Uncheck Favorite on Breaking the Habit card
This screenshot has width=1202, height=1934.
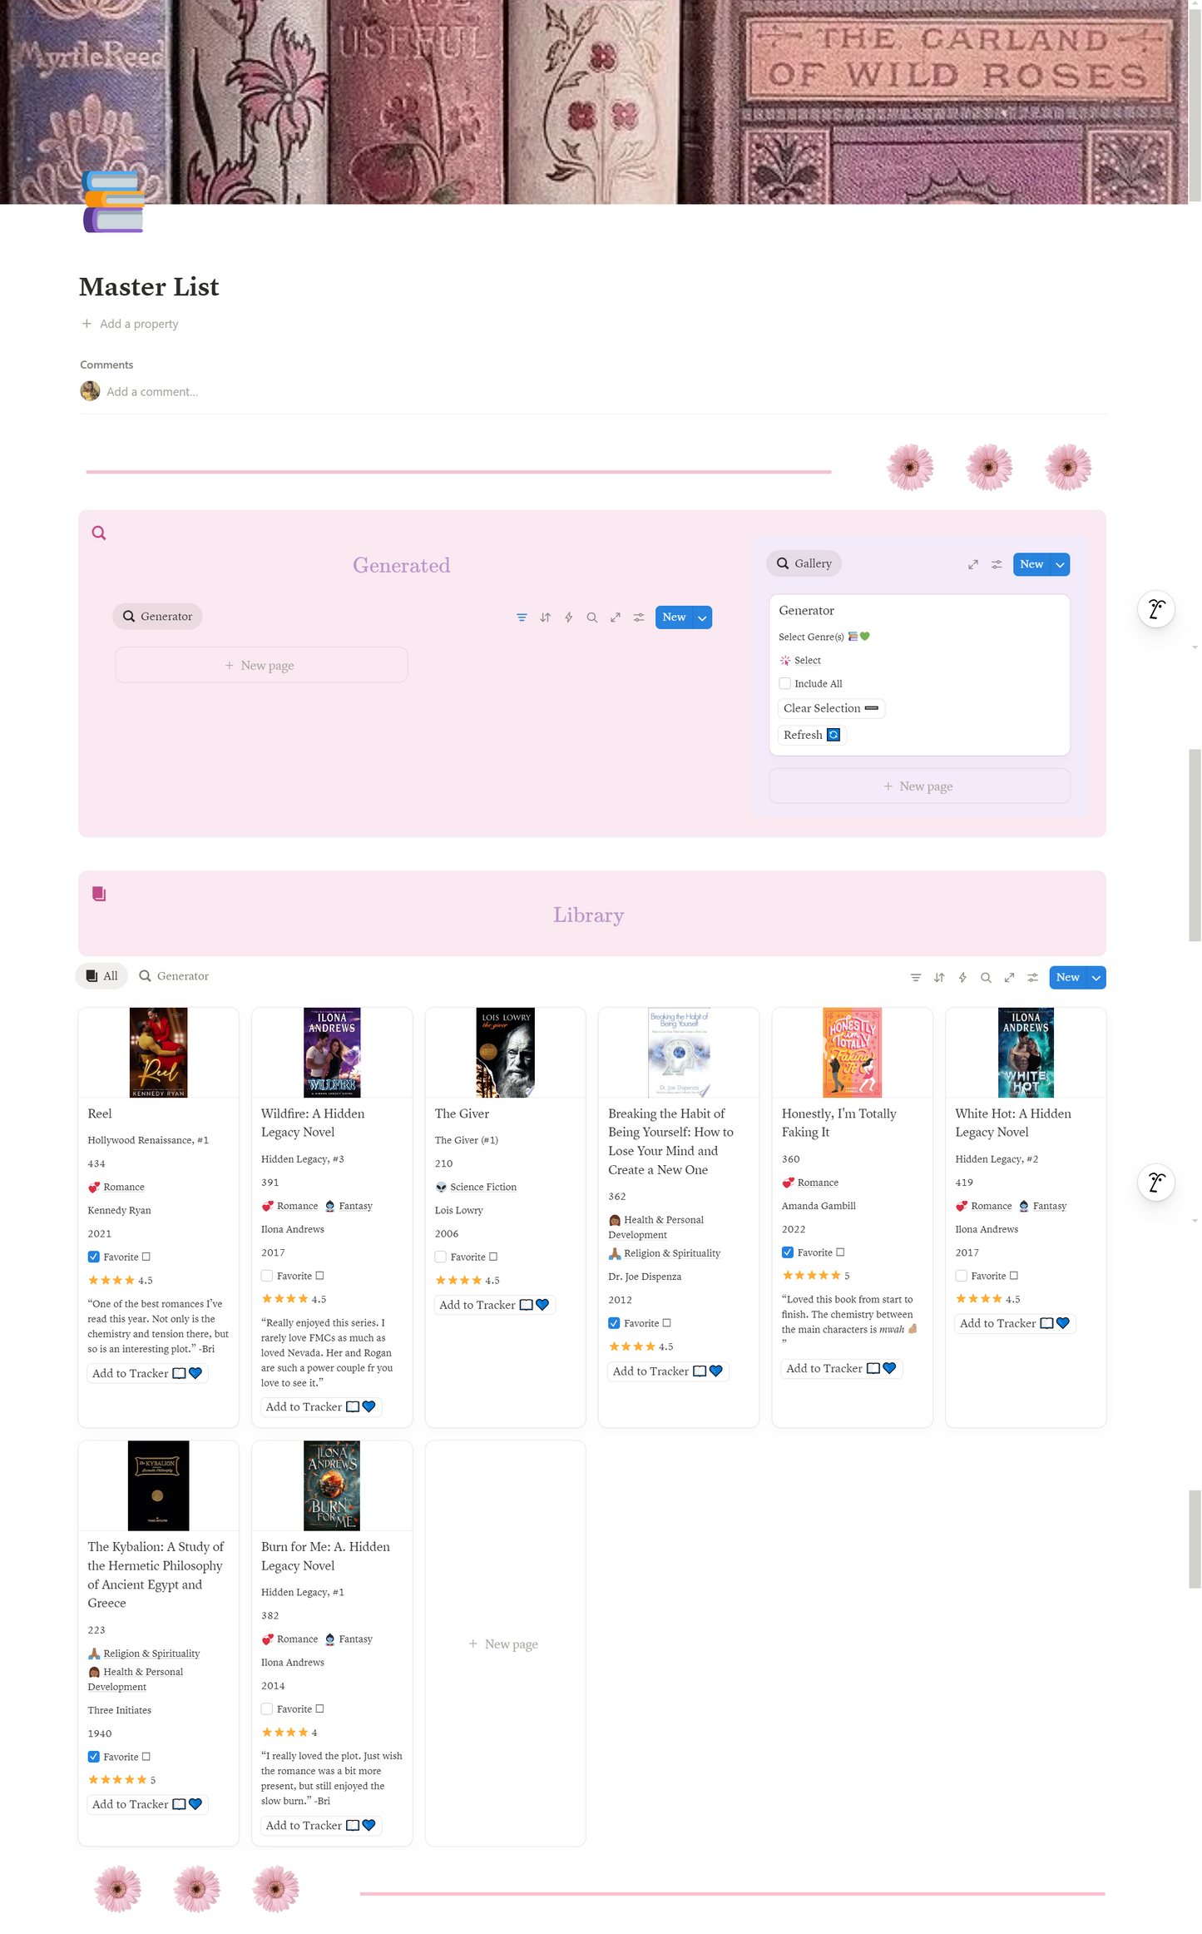point(614,1323)
